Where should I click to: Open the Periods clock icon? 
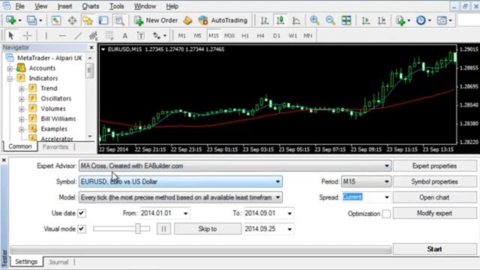[x=421, y=20]
